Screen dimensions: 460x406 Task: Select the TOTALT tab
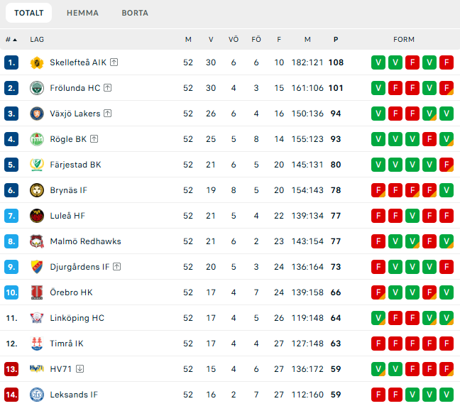(x=28, y=13)
